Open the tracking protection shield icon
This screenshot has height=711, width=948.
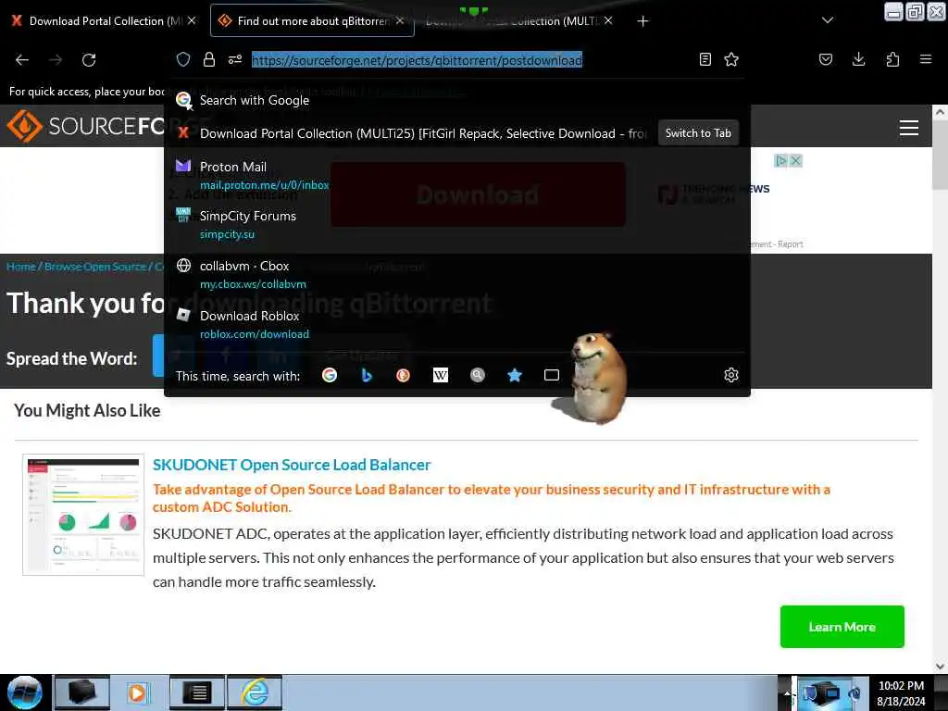(x=183, y=59)
